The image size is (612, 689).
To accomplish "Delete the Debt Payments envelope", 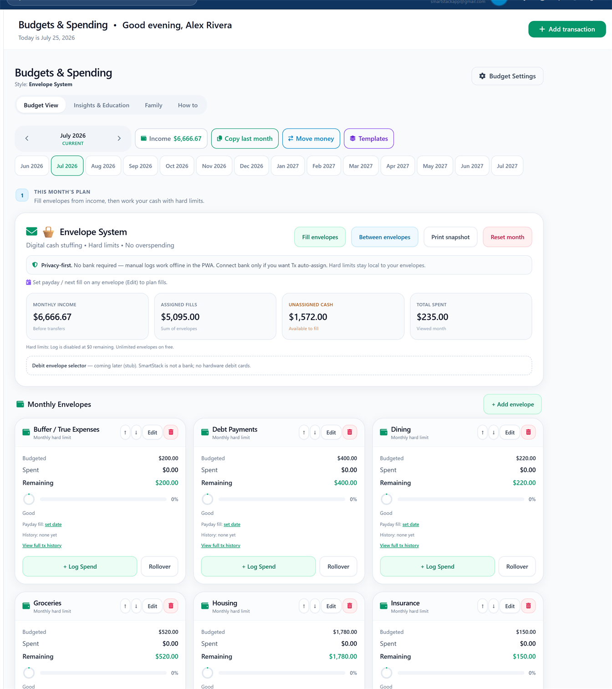I will [350, 432].
